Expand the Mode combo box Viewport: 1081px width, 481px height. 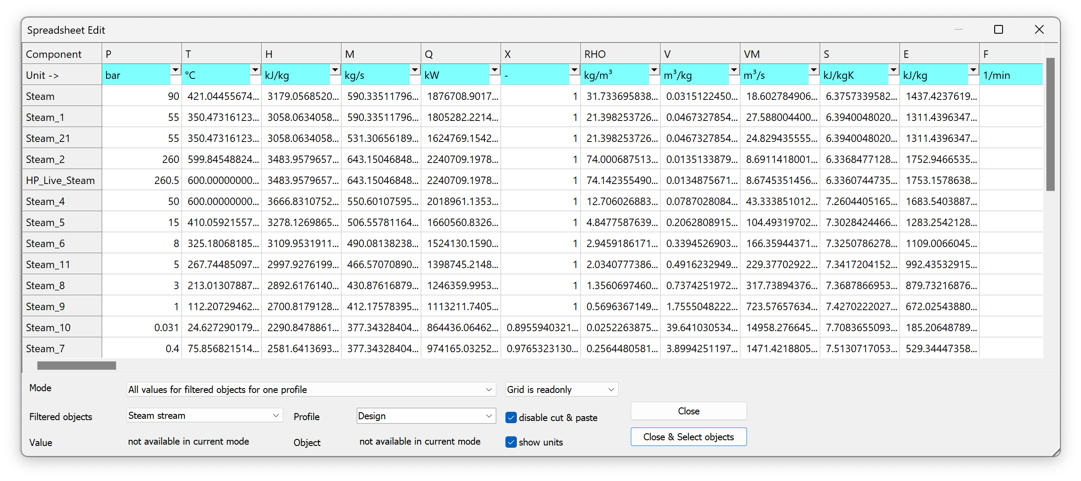coord(489,389)
